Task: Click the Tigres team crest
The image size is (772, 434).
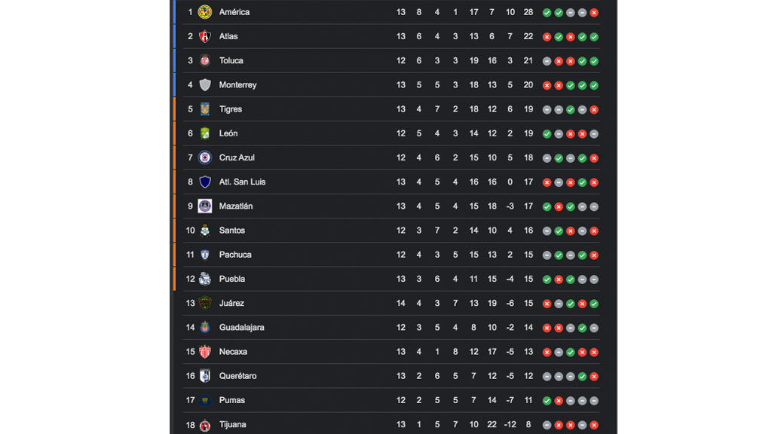Action: click(205, 109)
